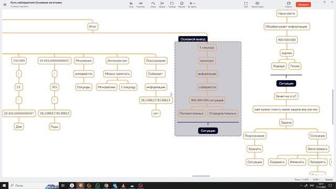This screenshot has height=189, width=336.
Task: Select the 'Дни' node
Action: click(x=19, y=127)
